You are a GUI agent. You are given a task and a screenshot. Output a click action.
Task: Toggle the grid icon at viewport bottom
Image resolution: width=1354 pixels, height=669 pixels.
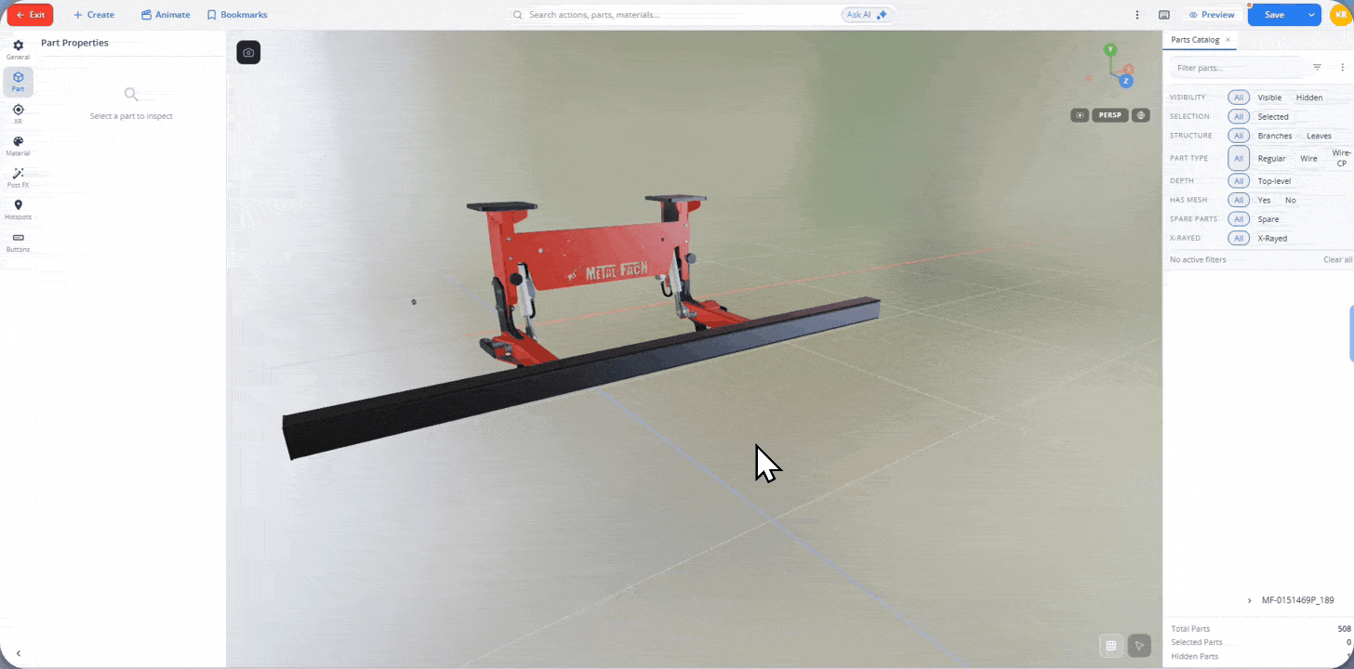pyautogui.click(x=1110, y=646)
